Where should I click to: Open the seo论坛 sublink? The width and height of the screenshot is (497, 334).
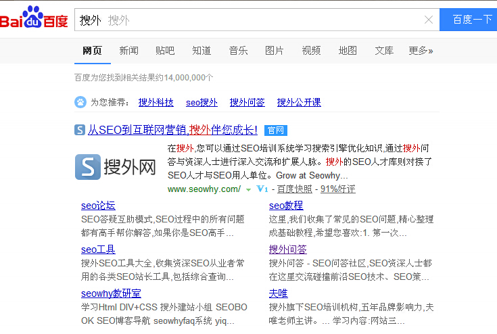click(x=98, y=206)
